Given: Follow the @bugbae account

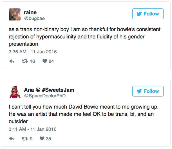Looking at the screenshot, I should [148, 14].
